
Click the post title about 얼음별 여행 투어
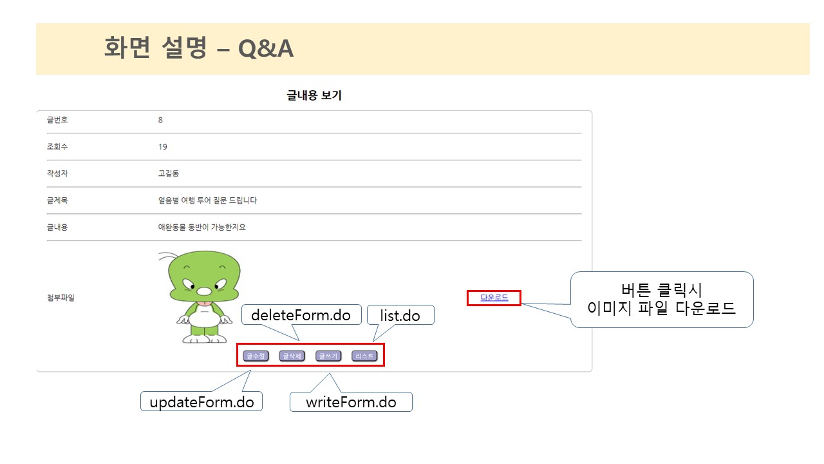(207, 200)
